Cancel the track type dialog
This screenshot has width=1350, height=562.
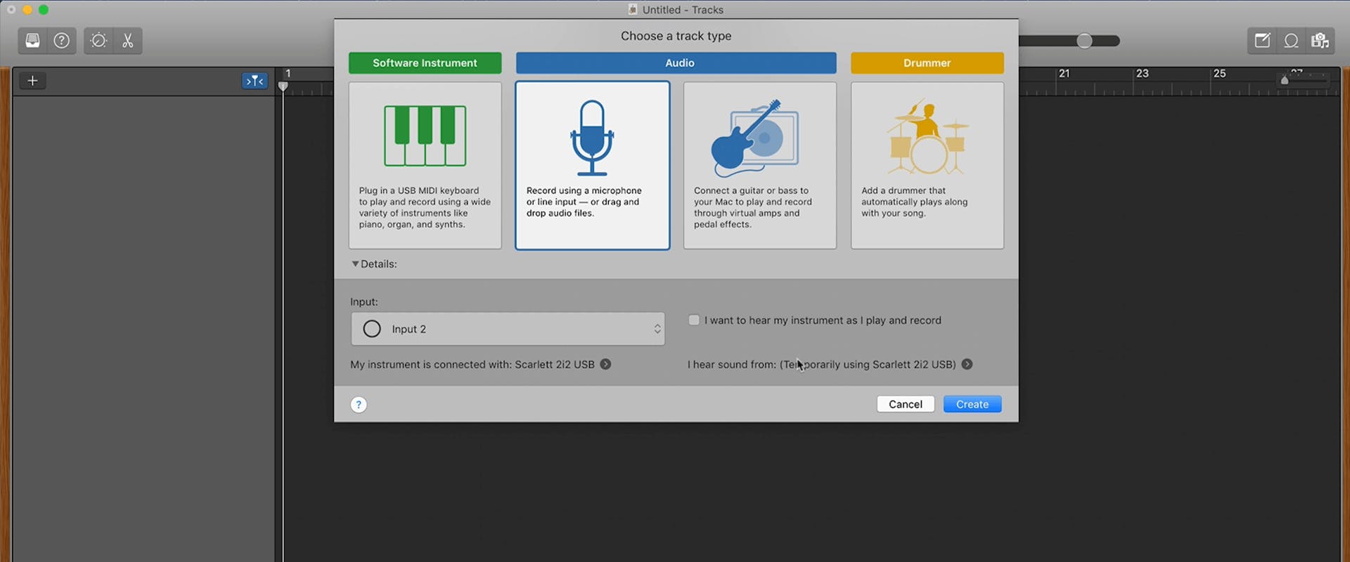[905, 405]
